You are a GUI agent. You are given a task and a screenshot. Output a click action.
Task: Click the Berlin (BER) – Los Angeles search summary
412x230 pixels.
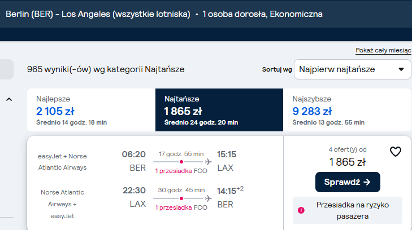pyautogui.click(x=98, y=14)
